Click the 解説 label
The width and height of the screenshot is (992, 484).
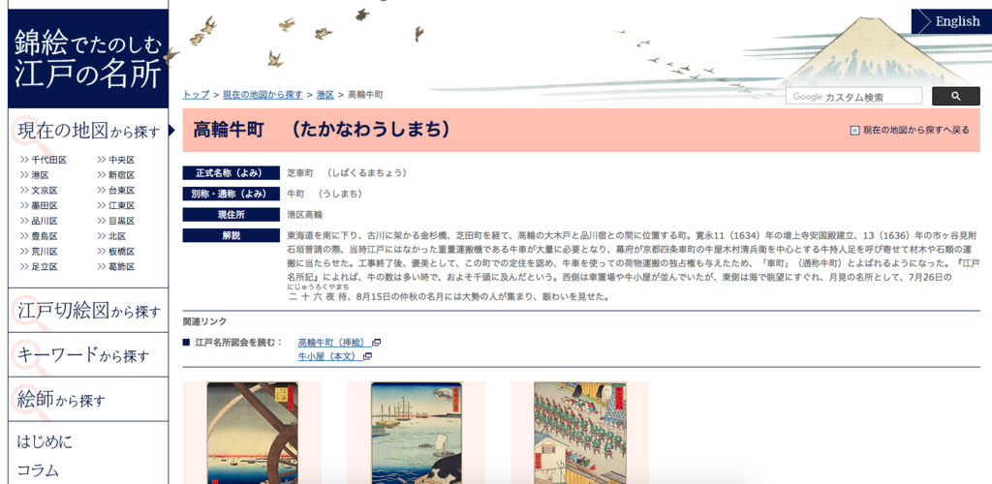pyautogui.click(x=231, y=235)
